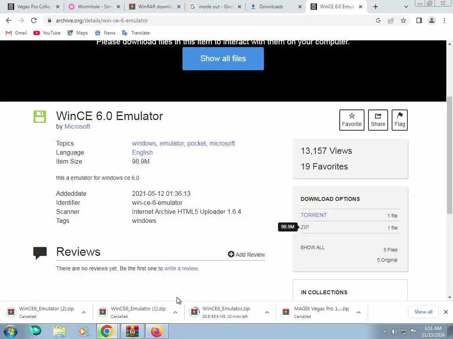Open the emulator topic link

[171, 143]
